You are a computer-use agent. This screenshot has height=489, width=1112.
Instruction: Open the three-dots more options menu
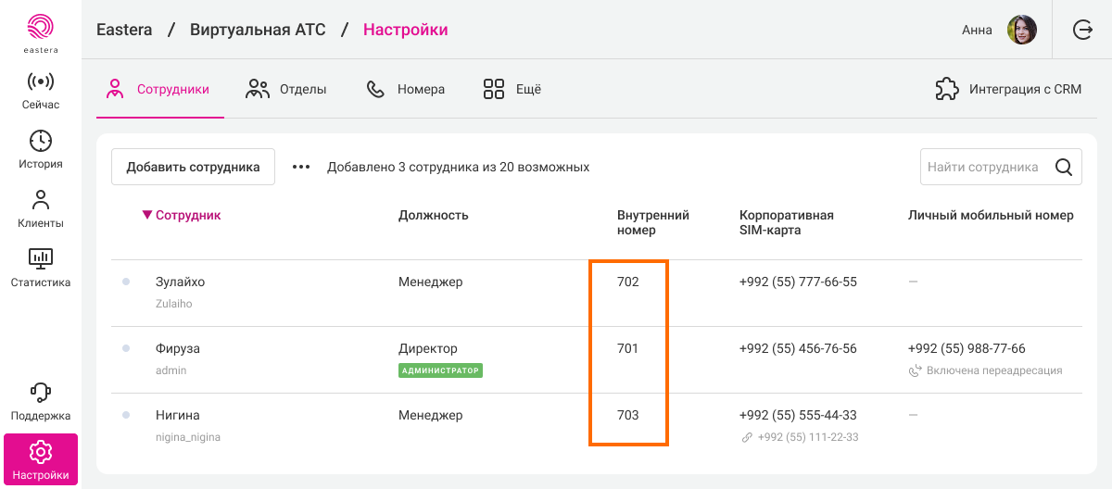(301, 168)
